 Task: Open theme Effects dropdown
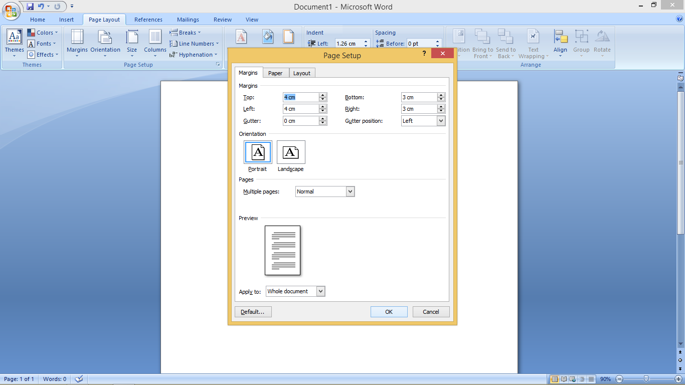pyautogui.click(x=43, y=55)
